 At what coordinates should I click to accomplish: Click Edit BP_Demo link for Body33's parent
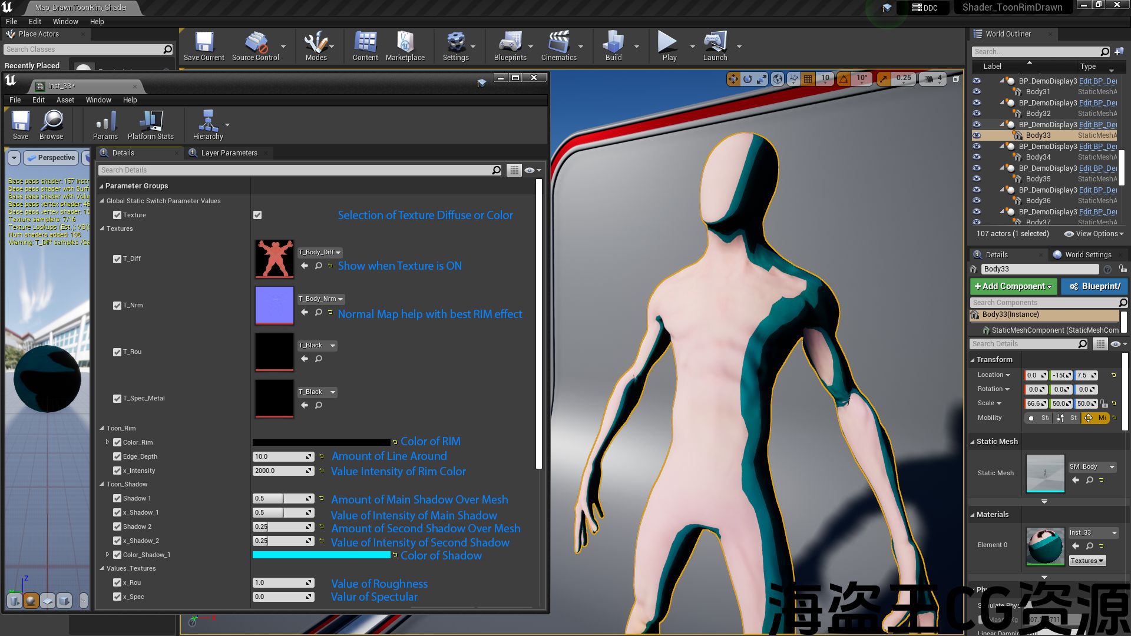(1097, 125)
